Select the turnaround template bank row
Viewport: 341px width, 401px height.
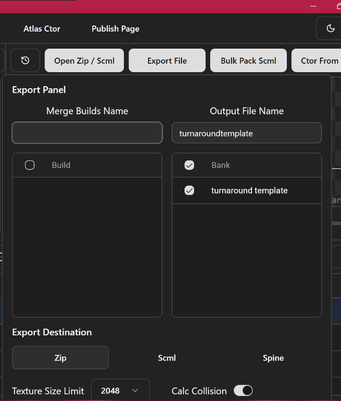tap(249, 190)
